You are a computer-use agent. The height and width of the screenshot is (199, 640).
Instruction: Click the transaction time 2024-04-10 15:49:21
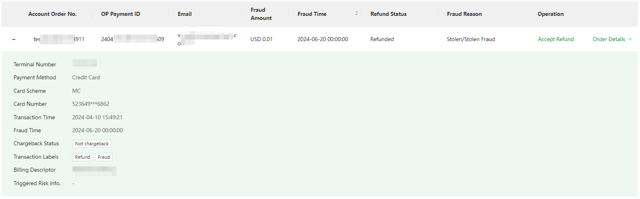click(97, 117)
